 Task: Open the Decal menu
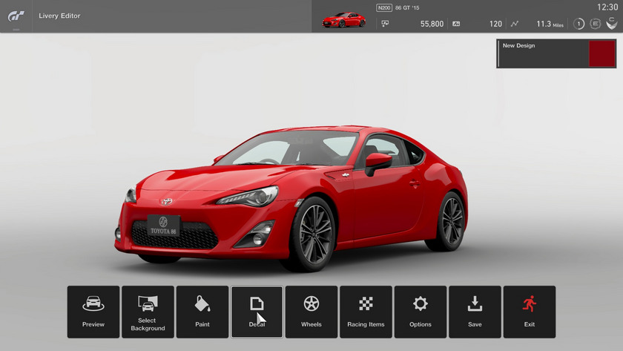[257, 312]
